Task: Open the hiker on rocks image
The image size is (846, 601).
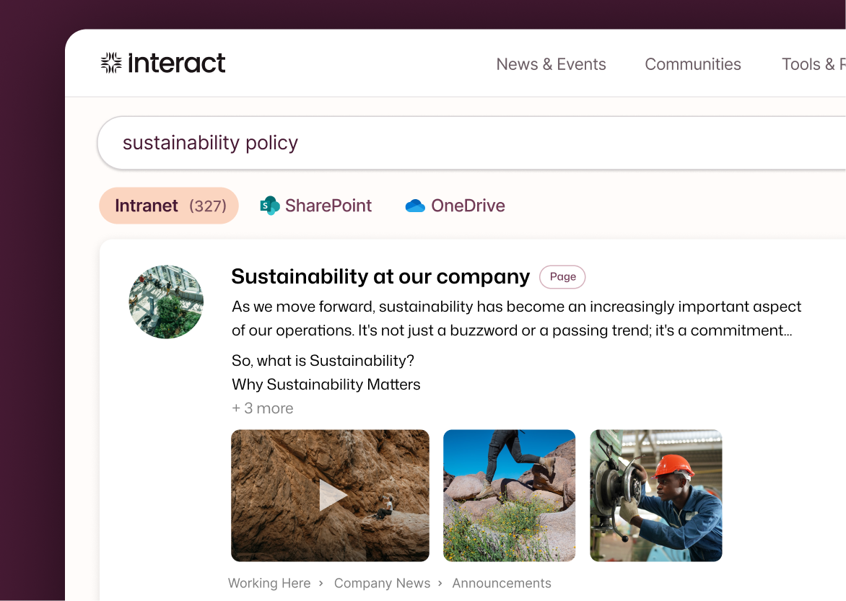Action: pos(510,495)
